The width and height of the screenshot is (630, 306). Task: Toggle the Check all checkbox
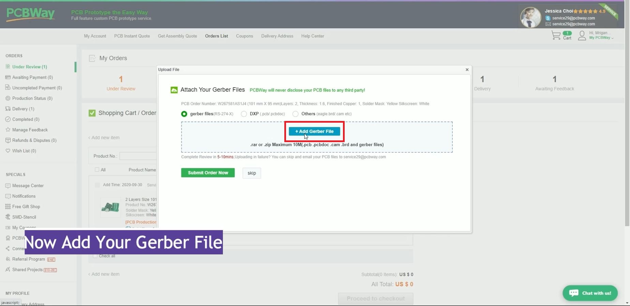(95, 256)
